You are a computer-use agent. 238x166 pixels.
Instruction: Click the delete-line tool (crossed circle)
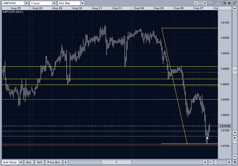(x=205, y=3)
